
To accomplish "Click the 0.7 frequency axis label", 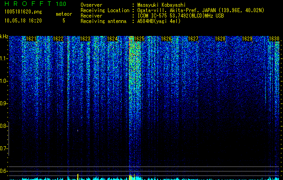I will tap(3, 148).
